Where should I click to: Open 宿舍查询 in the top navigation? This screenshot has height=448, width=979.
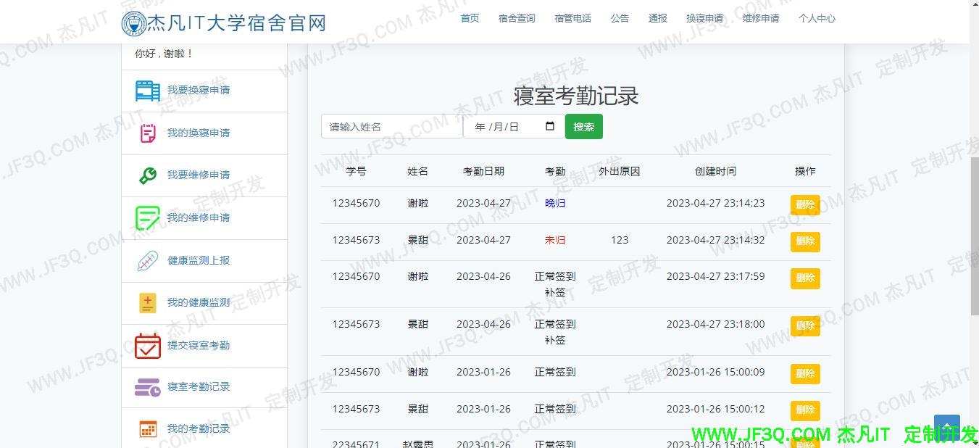pos(517,19)
